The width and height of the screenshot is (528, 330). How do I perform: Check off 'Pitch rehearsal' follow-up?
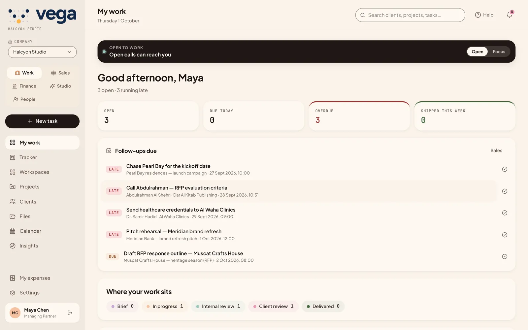505,235
